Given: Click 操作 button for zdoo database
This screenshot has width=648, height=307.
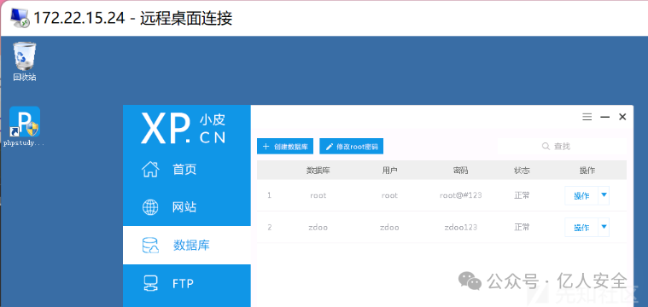Looking at the screenshot, I should pyautogui.click(x=581, y=228).
